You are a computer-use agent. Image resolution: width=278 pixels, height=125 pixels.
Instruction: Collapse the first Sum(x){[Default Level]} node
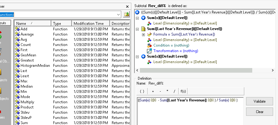coord(137,18)
